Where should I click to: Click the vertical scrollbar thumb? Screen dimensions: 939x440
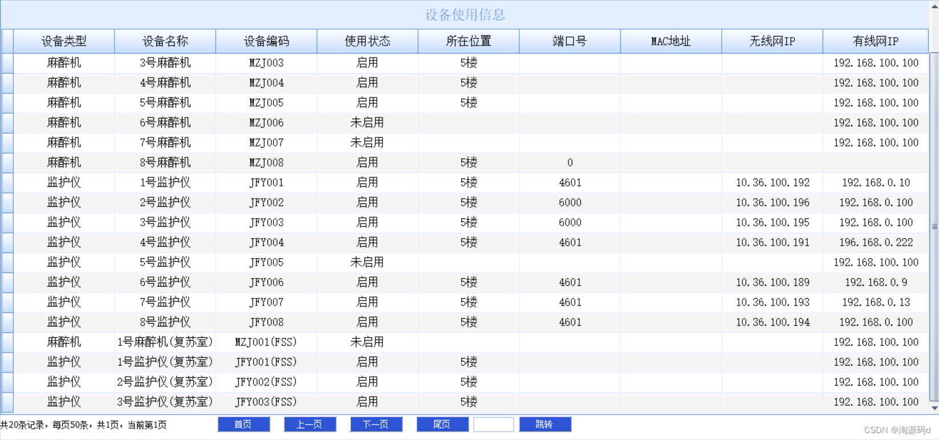tap(934, 227)
